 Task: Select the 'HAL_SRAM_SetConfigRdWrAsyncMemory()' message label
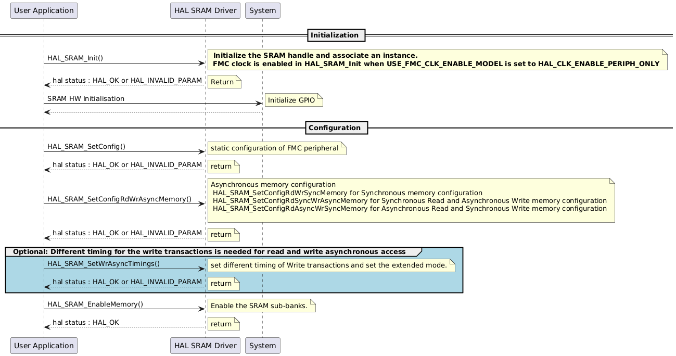pyautogui.click(x=119, y=199)
